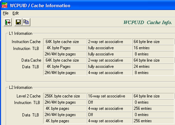
Task: Click the 16 entries cell
Action: [x=153, y=48]
